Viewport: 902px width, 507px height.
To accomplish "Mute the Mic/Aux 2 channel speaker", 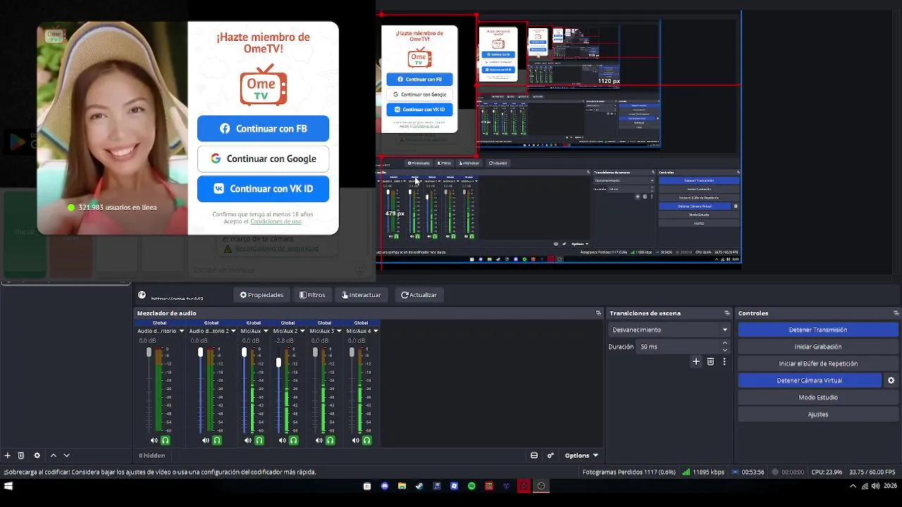I will (283, 440).
